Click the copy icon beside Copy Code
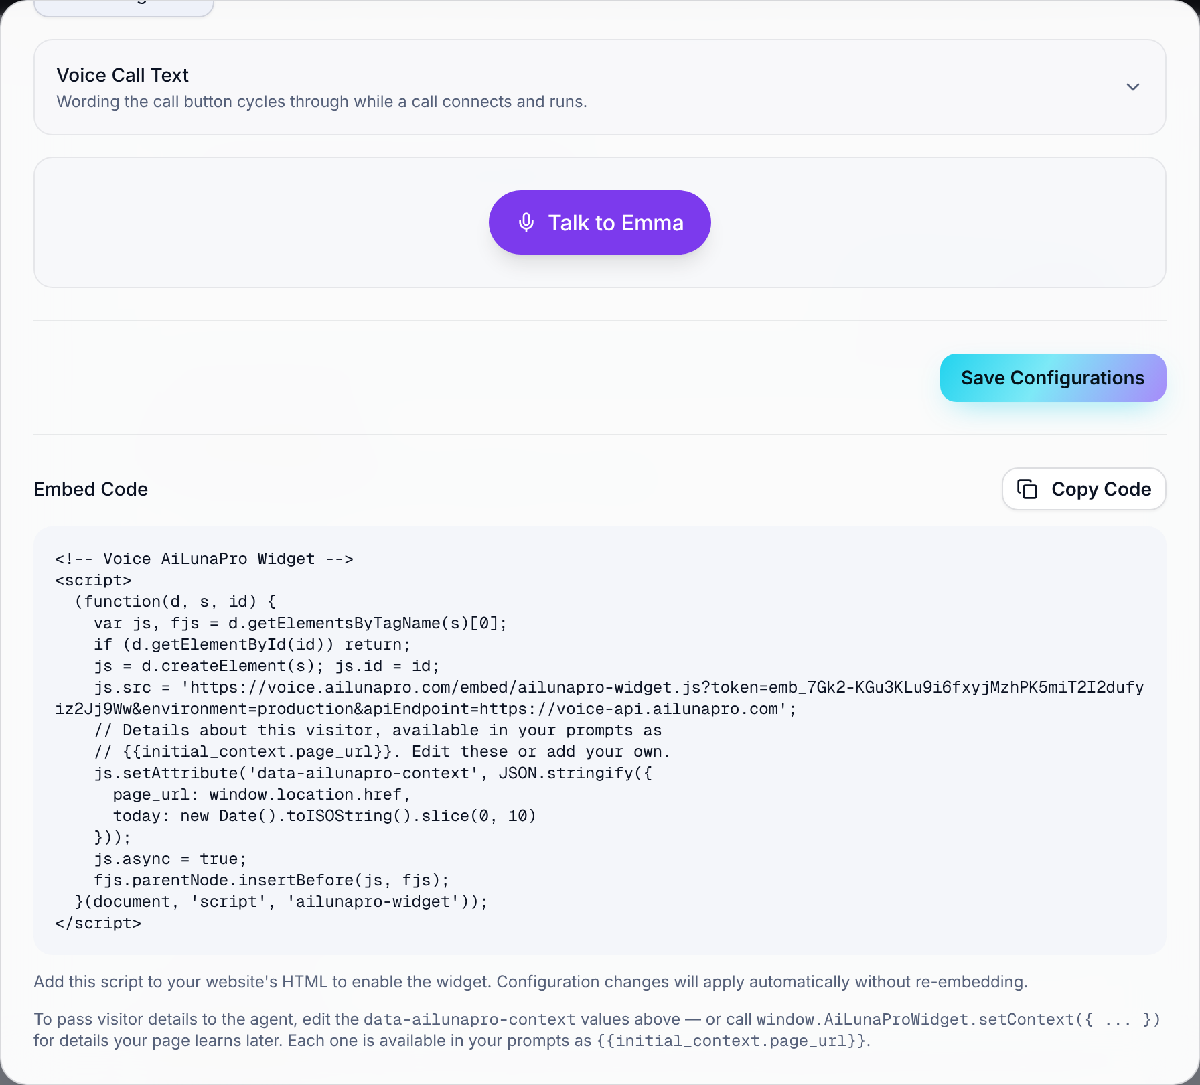 (x=1027, y=489)
